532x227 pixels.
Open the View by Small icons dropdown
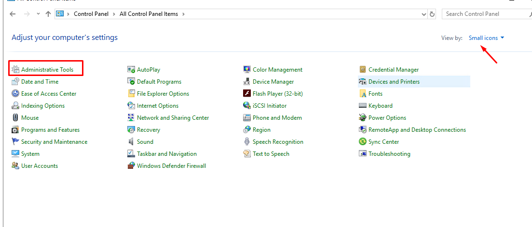(x=487, y=38)
